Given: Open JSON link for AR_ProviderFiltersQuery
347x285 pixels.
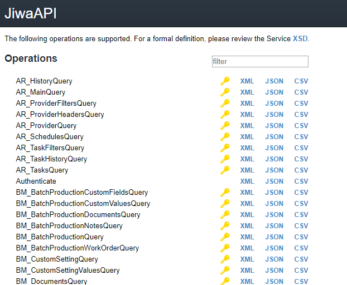Looking at the screenshot, I should pos(274,104).
